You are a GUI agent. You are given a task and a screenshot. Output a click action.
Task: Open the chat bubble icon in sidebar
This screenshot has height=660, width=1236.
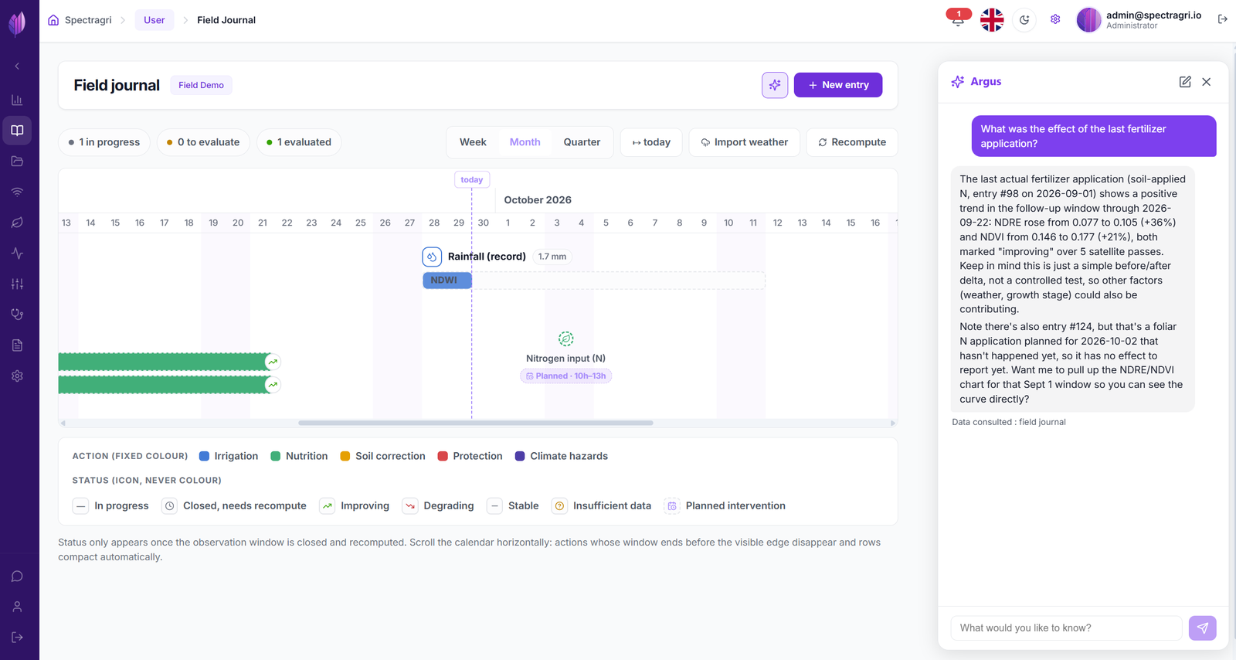click(x=17, y=577)
